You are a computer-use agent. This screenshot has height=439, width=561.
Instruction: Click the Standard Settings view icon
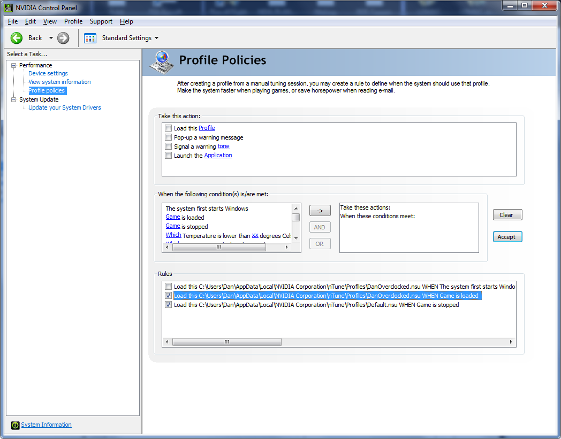tap(90, 38)
